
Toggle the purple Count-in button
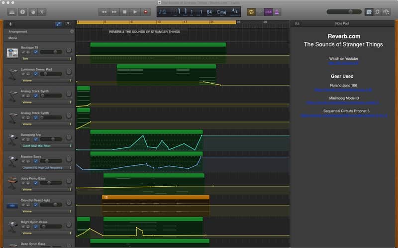click(268, 12)
